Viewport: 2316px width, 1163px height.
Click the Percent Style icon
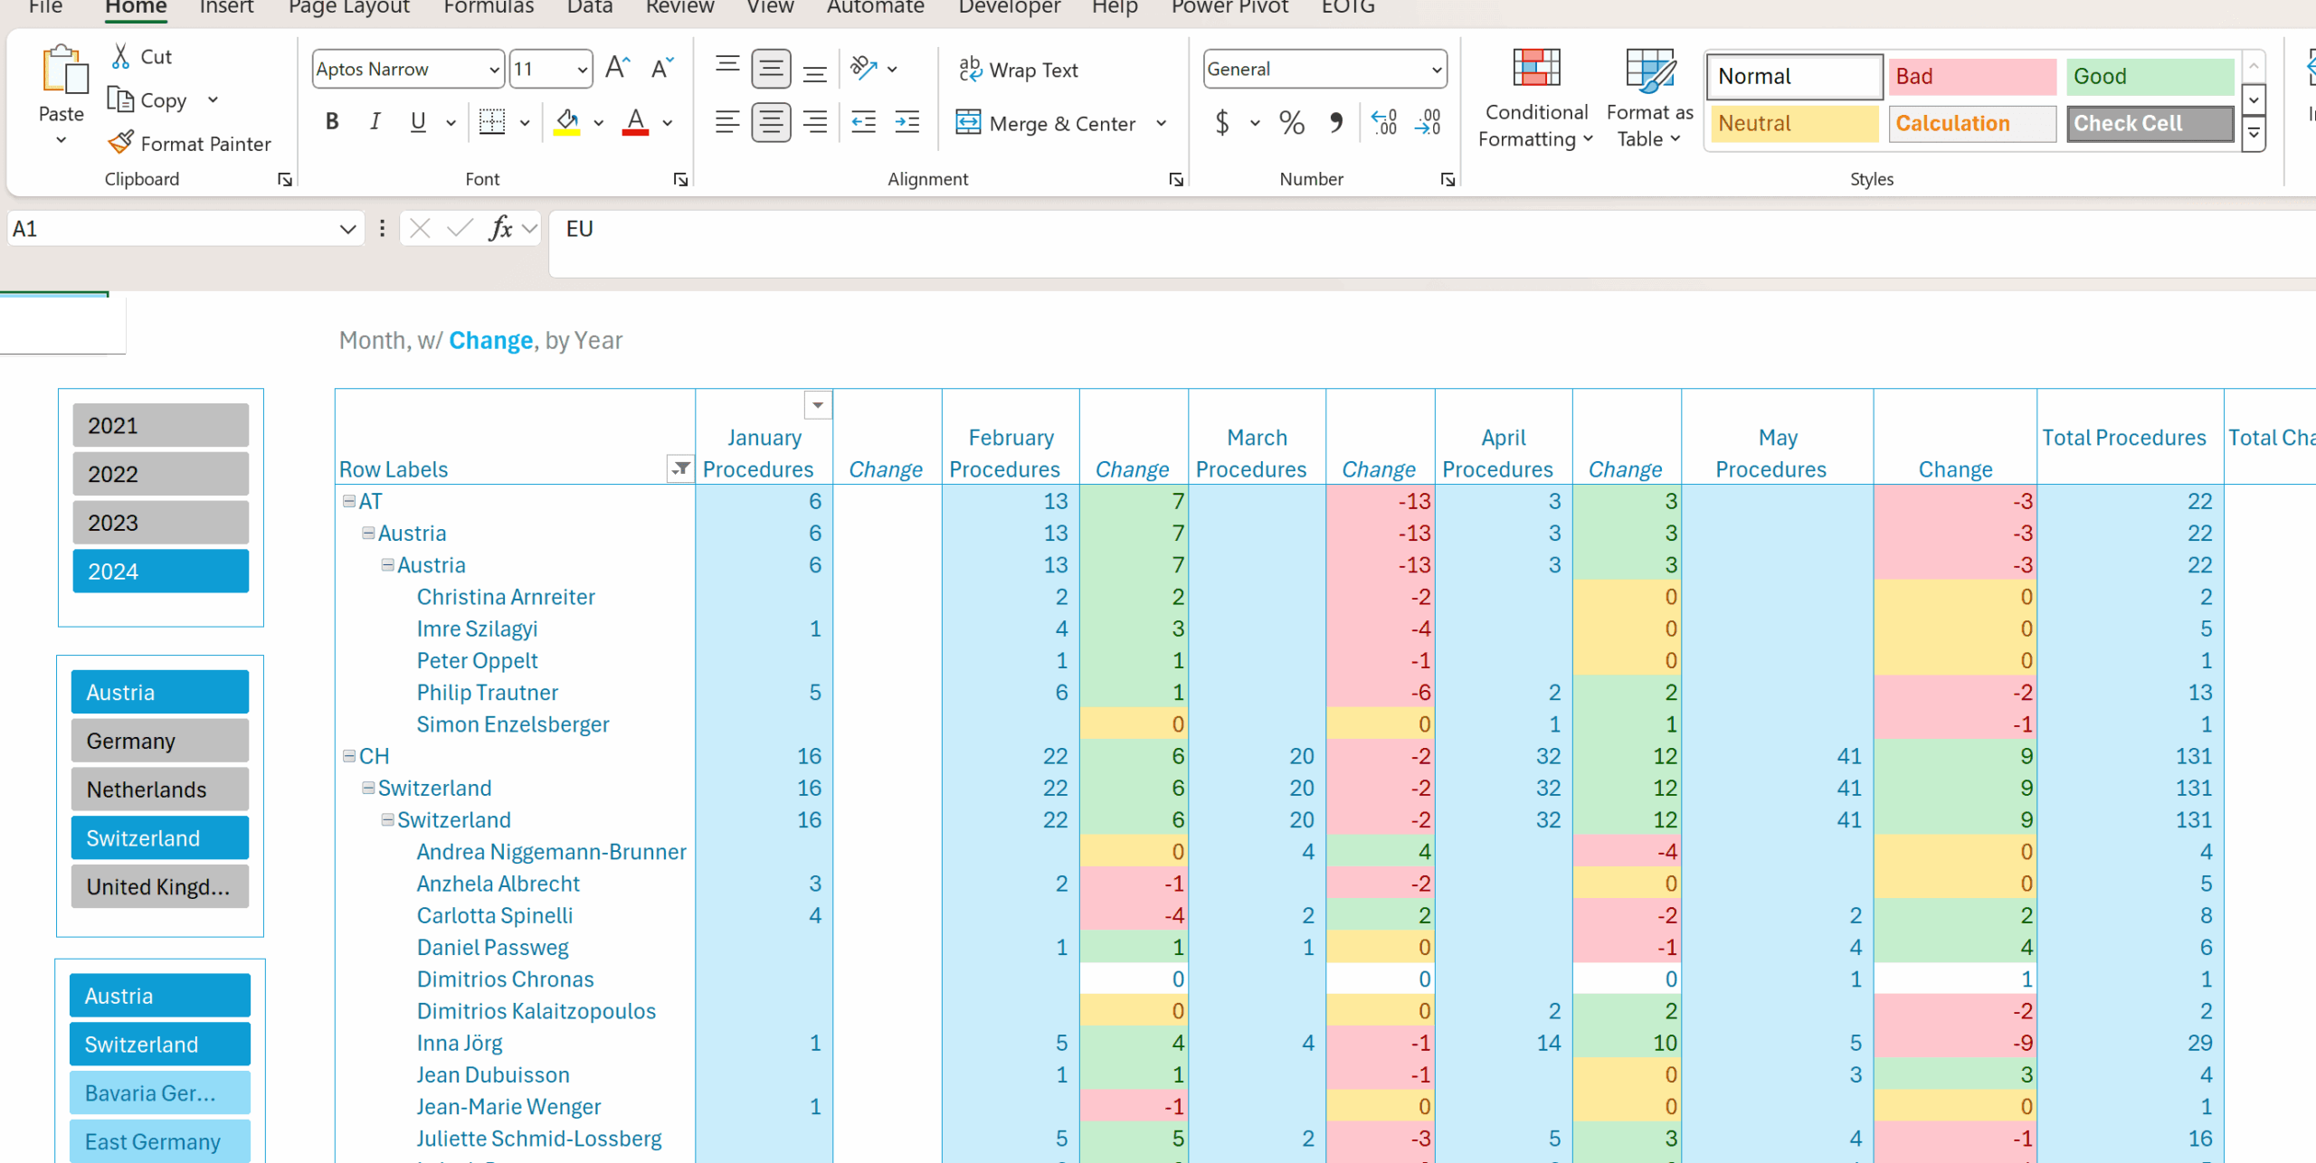coord(1291,121)
